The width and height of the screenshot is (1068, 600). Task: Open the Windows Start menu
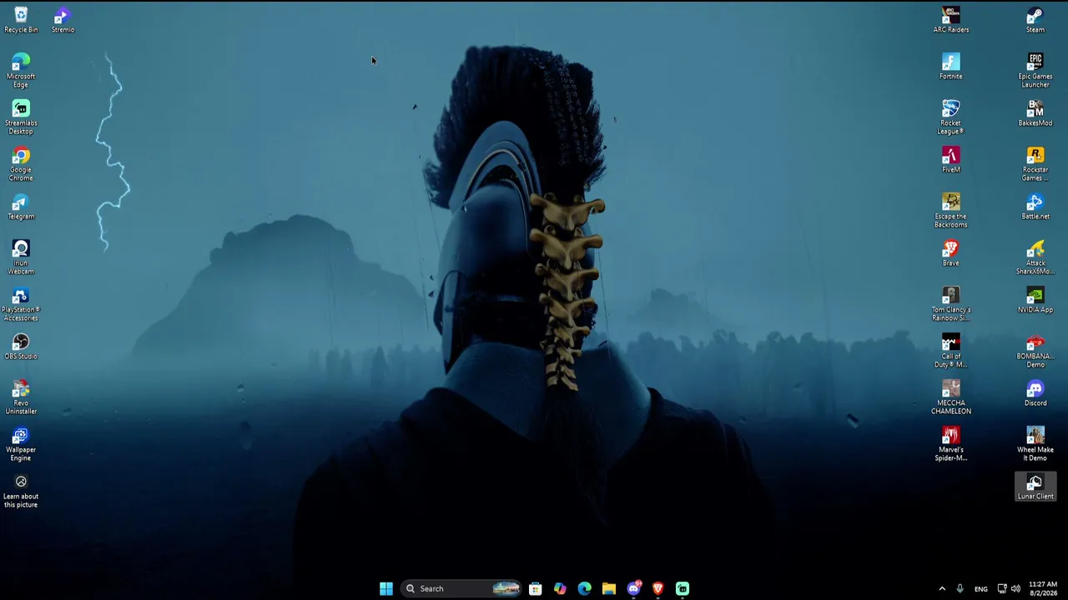pos(385,588)
